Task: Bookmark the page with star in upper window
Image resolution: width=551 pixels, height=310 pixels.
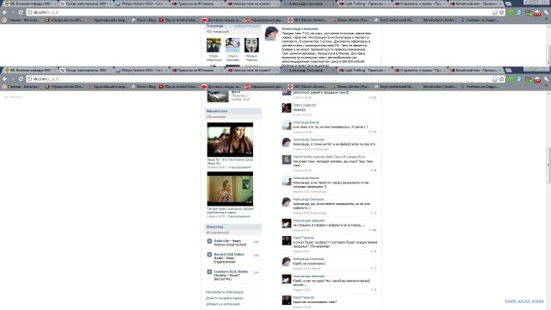Action: tap(502, 12)
